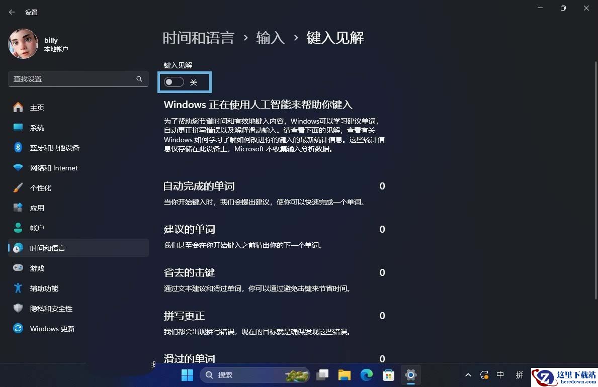Click the 拼写更正 heading
Viewport: 598px width, 387px height.
[184, 316]
